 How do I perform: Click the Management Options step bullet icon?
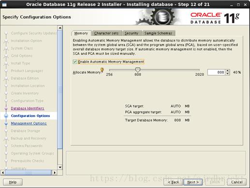[x=6, y=123]
